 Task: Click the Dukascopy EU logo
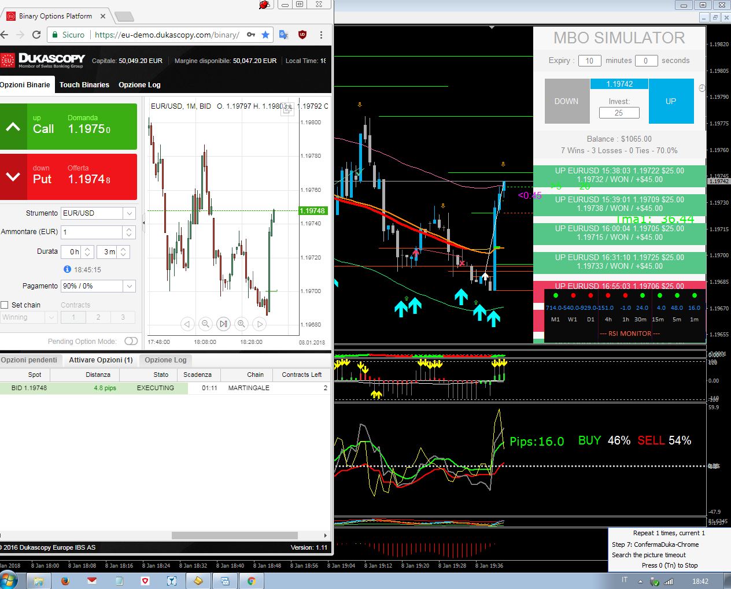click(x=8, y=60)
